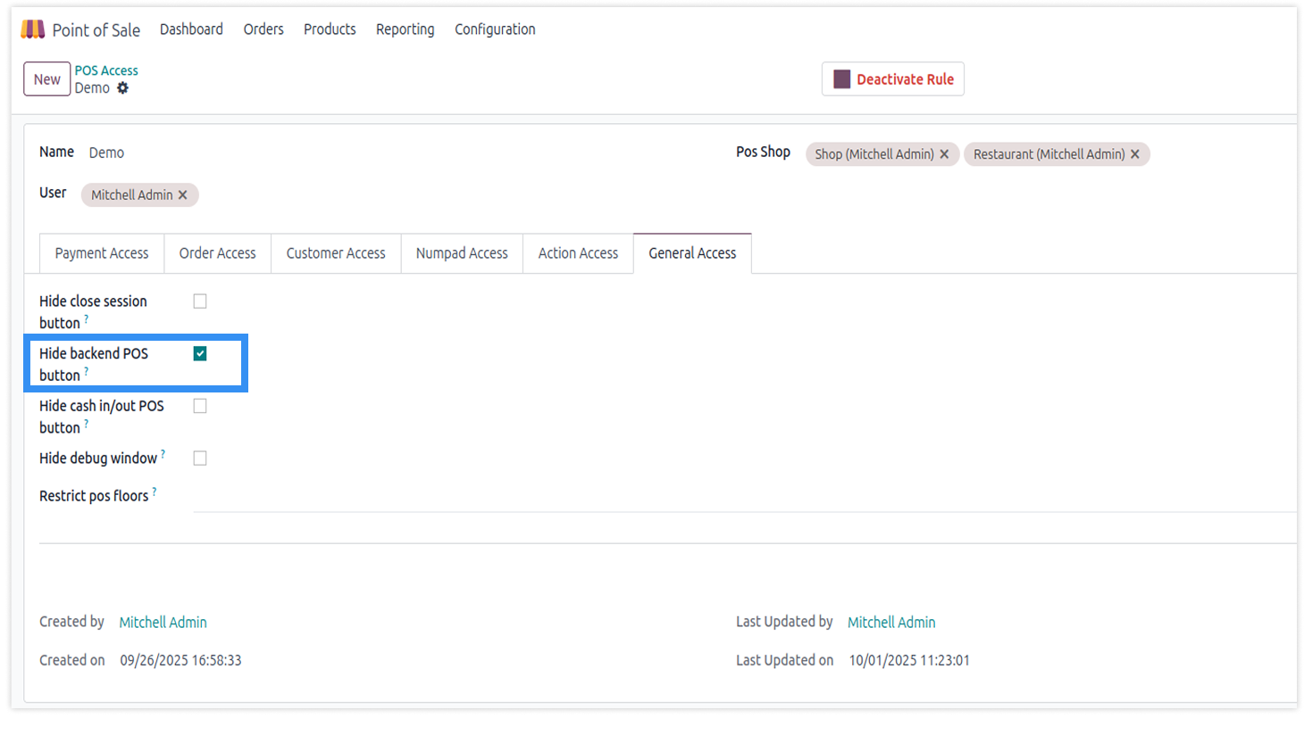Click the Point of Sale app logo icon
The height and width of the screenshot is (735, 1304).
[x=33, y=29]
